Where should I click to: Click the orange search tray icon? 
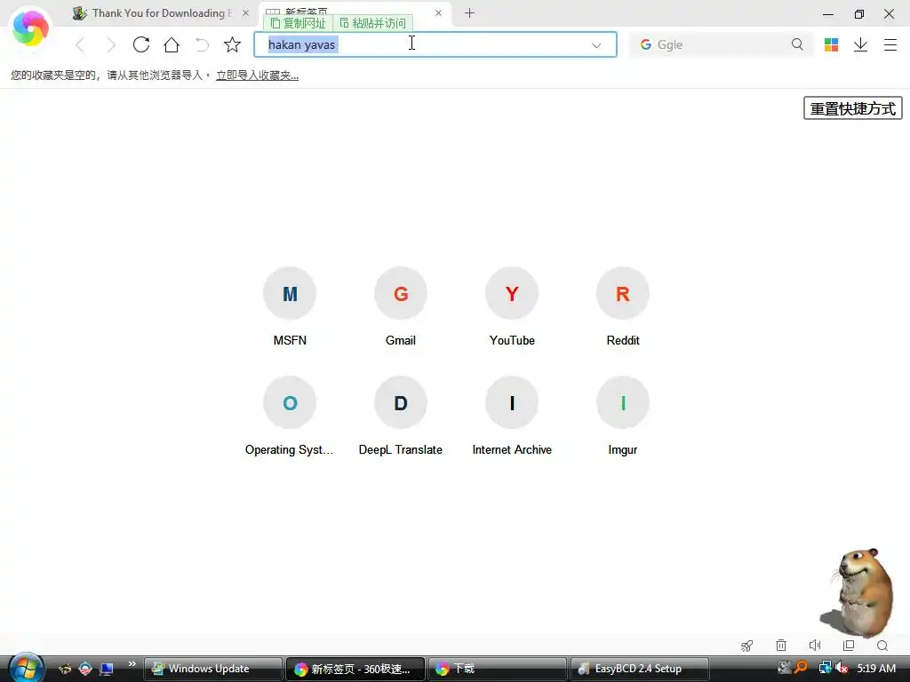click(x=801, y=668)
